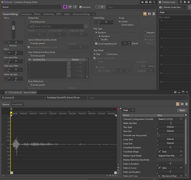The height and width of the screenshot is (180, 191).
Task: Choose Continuous play mode
Action: point(105,54)
